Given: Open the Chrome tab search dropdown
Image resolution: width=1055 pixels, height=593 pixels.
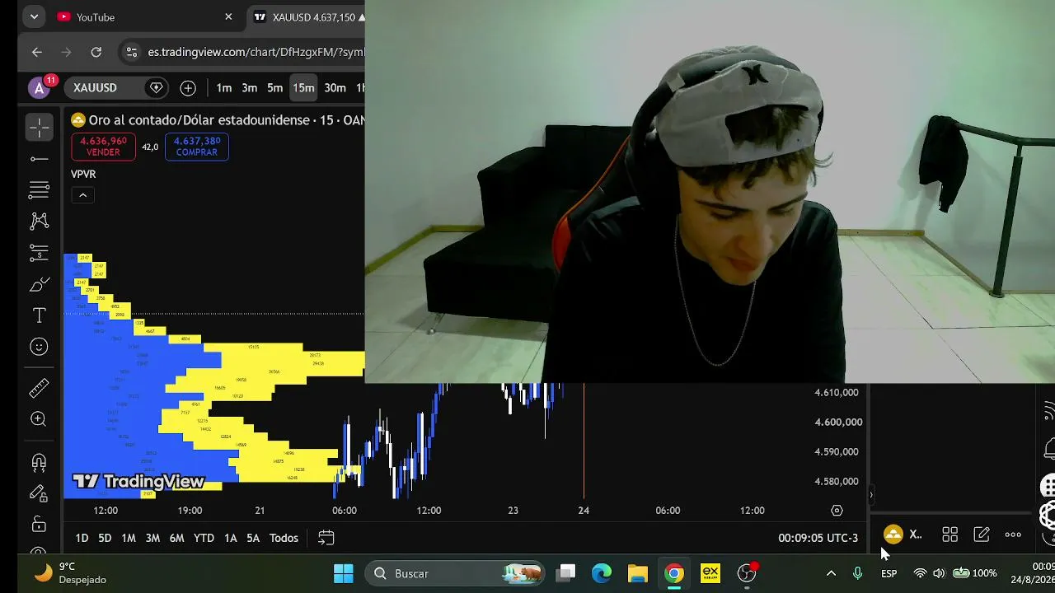Looking at the screenshot, I should (34, 17).
